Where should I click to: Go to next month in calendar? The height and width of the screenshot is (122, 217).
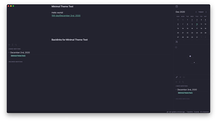206,12
